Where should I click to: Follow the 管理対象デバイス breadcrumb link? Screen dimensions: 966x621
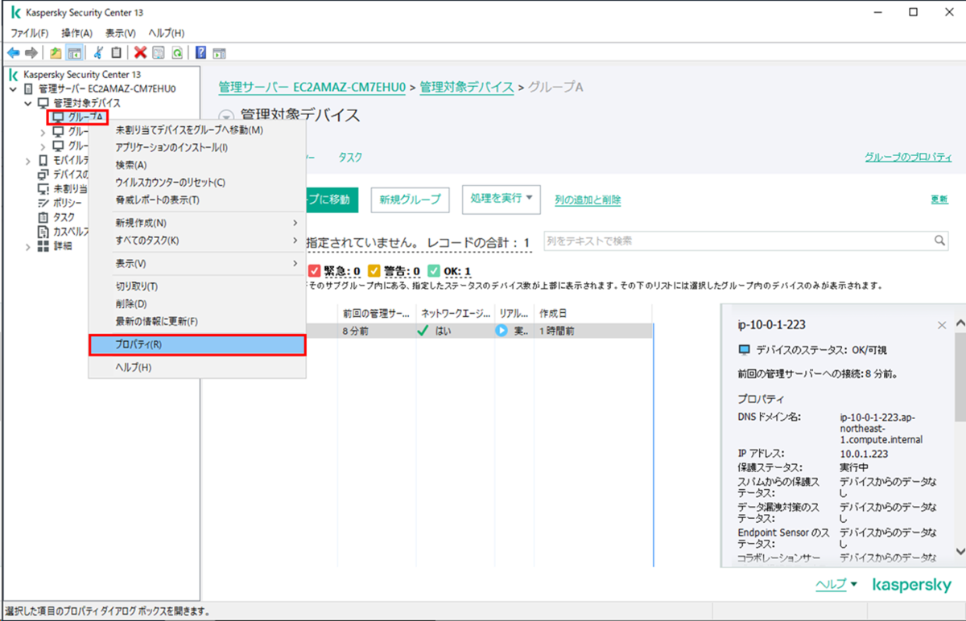coord(467,87)
